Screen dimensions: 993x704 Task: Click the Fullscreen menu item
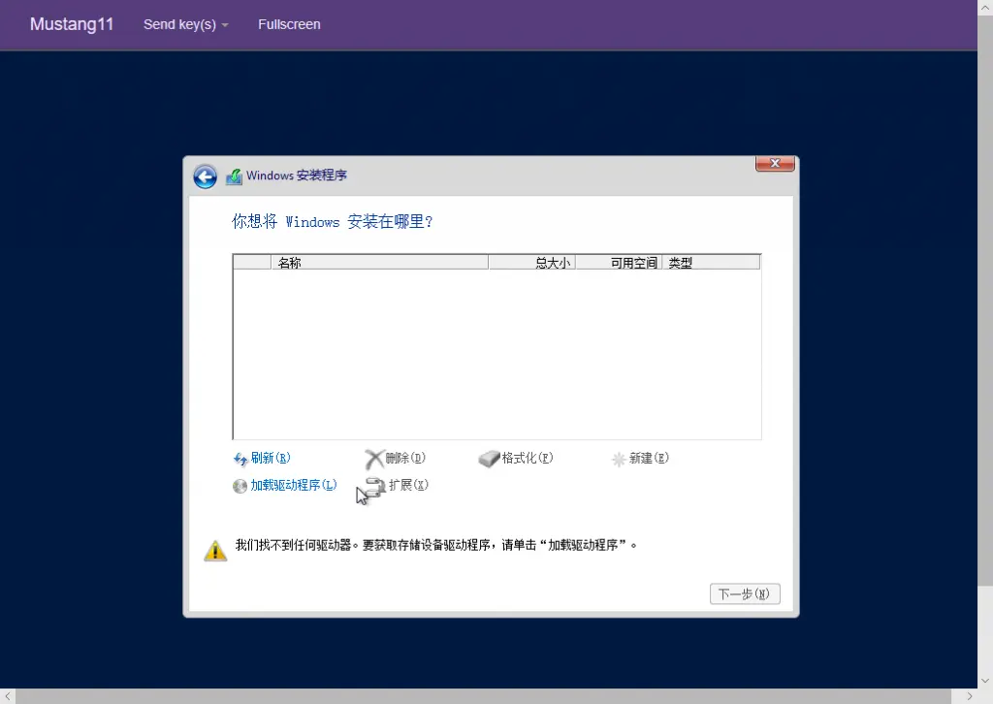289,24
